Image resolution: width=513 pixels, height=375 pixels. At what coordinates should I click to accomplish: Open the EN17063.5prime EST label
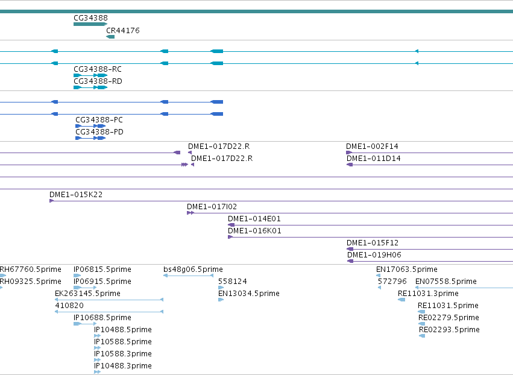coord(407,269)
